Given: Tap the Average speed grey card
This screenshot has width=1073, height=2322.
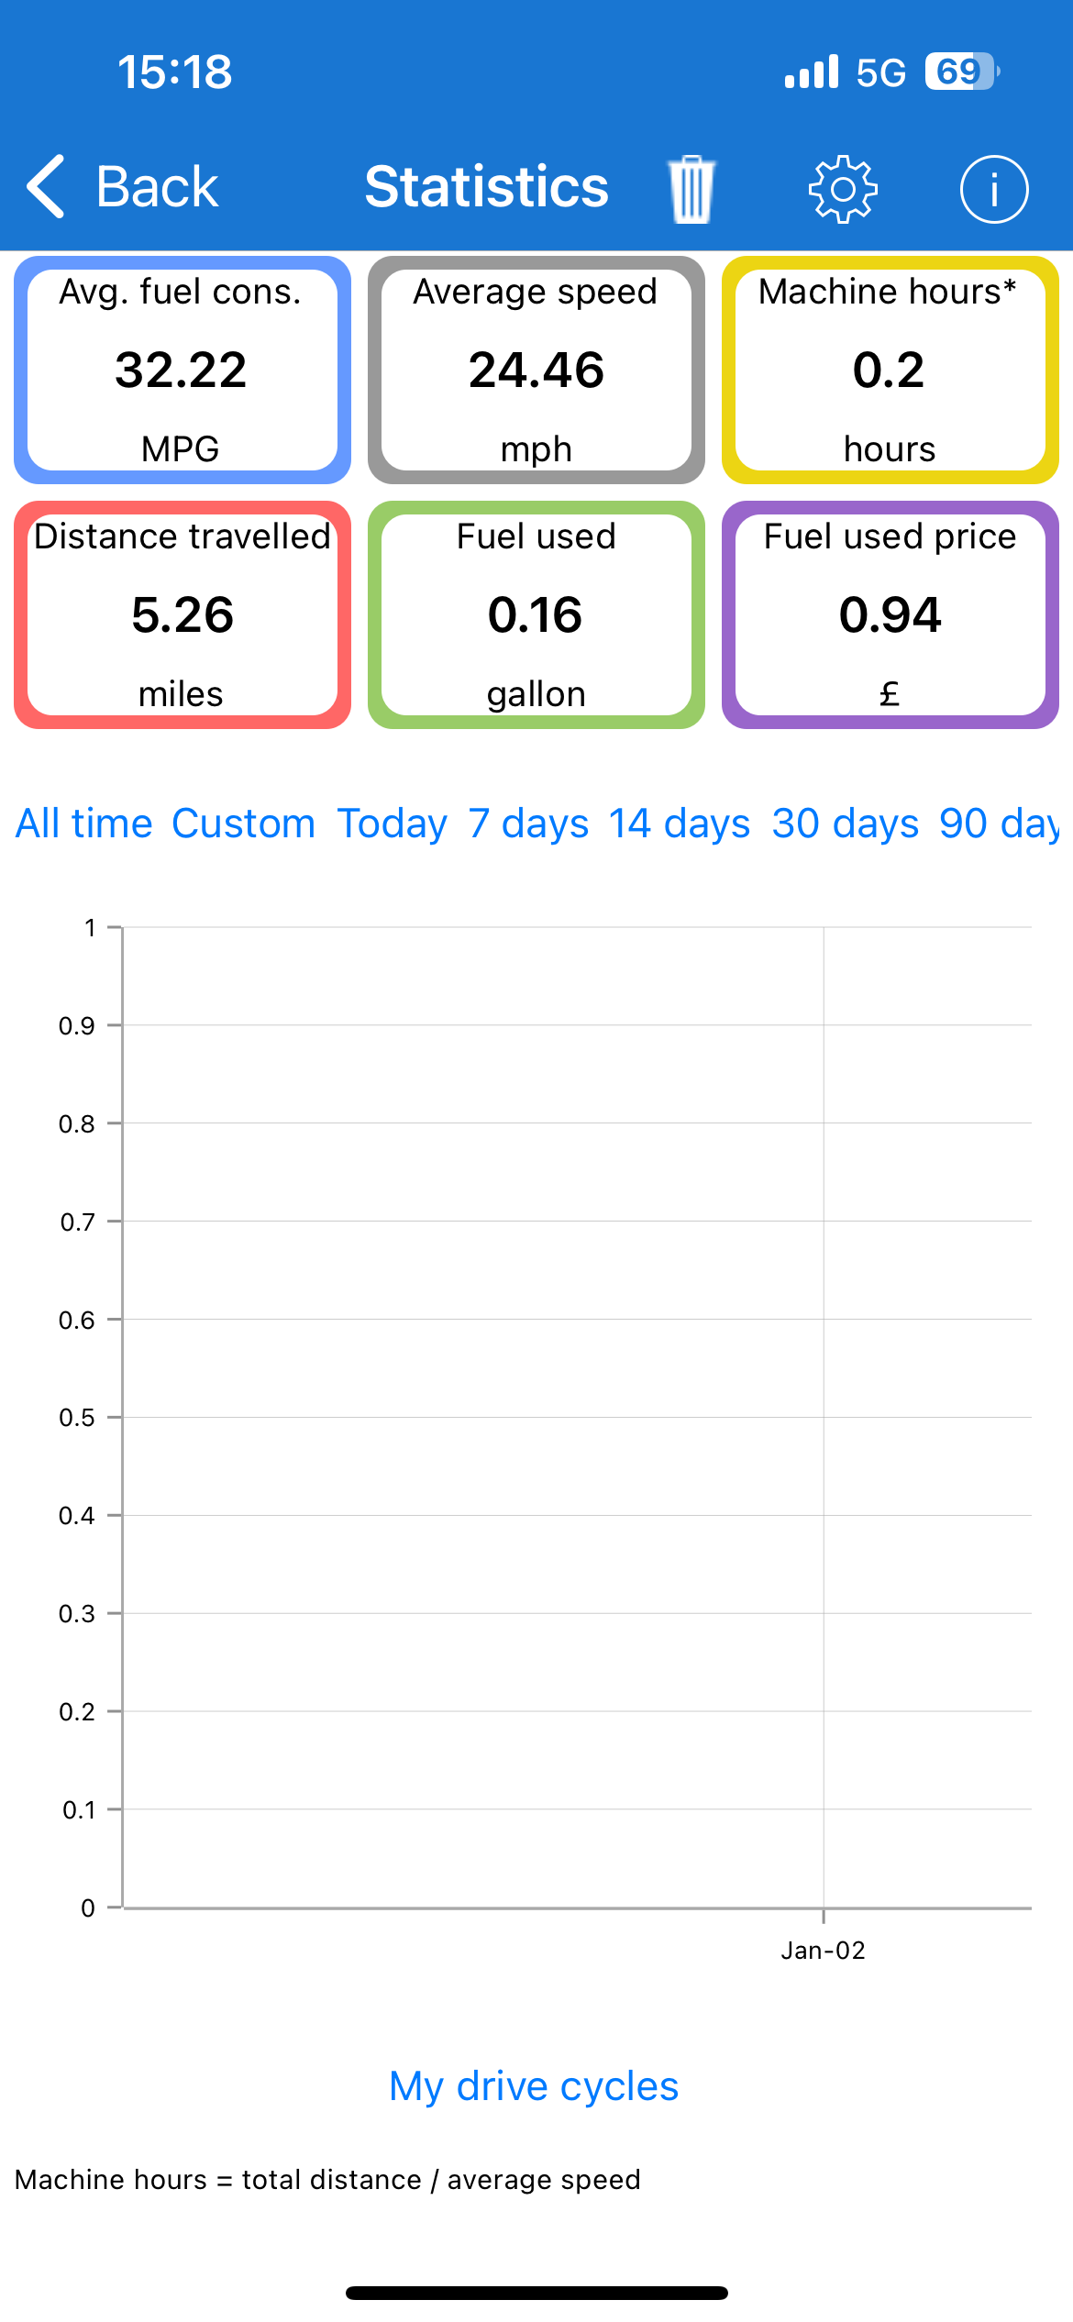Looking at the screenshot, I should coord(536,370).
